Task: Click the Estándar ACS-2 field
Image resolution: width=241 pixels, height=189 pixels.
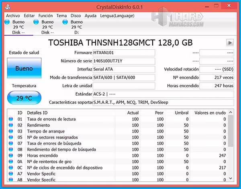Action: 163,94
